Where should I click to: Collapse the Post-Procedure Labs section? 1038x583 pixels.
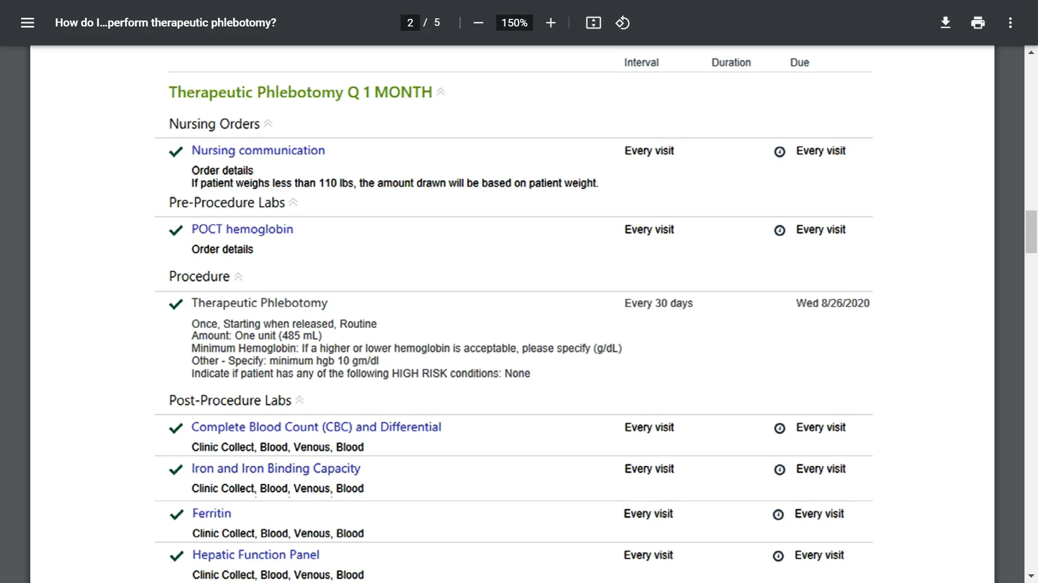pyautogui.click(x=300, y=400)
